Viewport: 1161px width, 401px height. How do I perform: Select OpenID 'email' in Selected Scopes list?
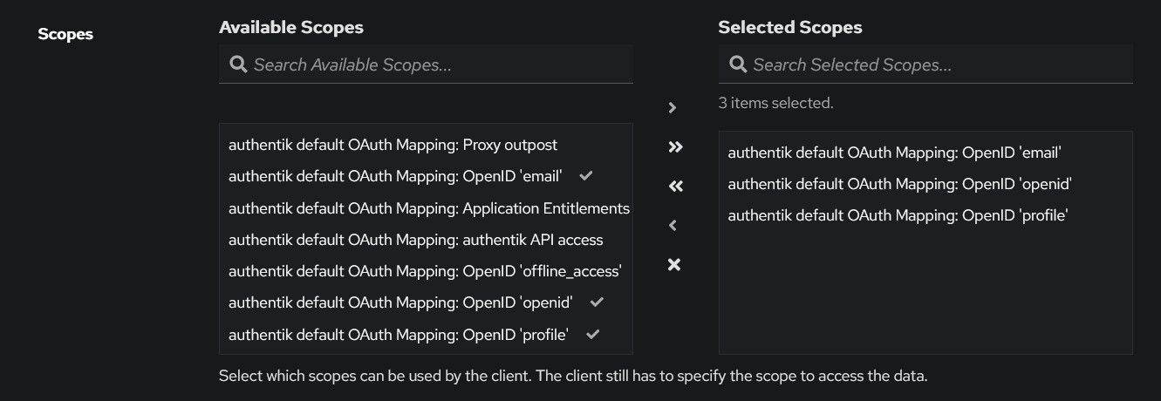894,153
